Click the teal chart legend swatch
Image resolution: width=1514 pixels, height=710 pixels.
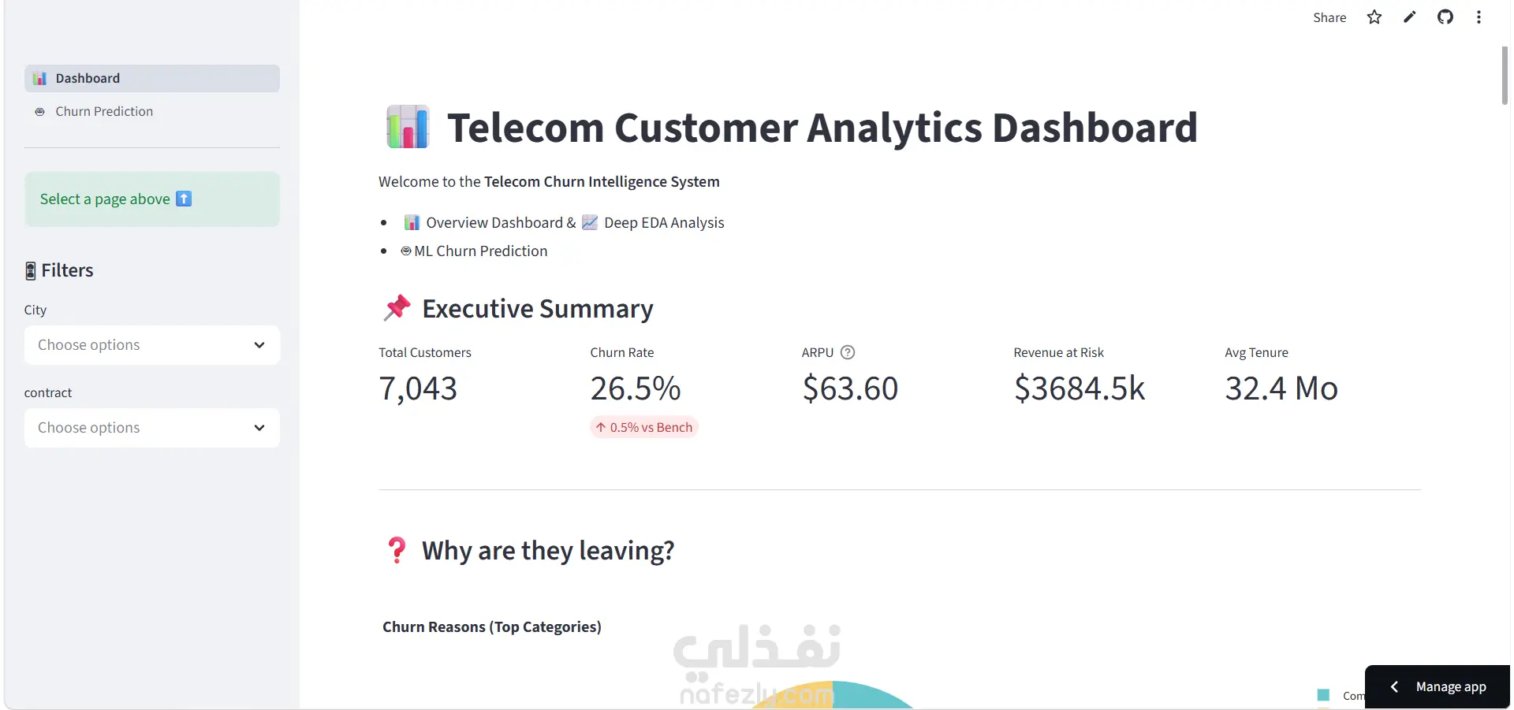click(x=1323, y=695)
